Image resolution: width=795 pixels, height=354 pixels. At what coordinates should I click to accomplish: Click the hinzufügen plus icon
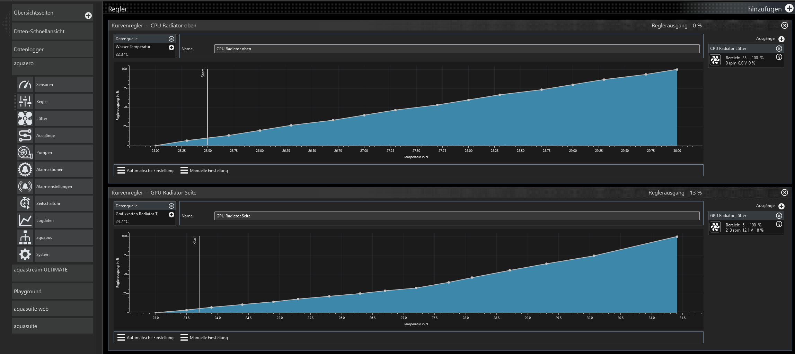(x=789, y=9)
